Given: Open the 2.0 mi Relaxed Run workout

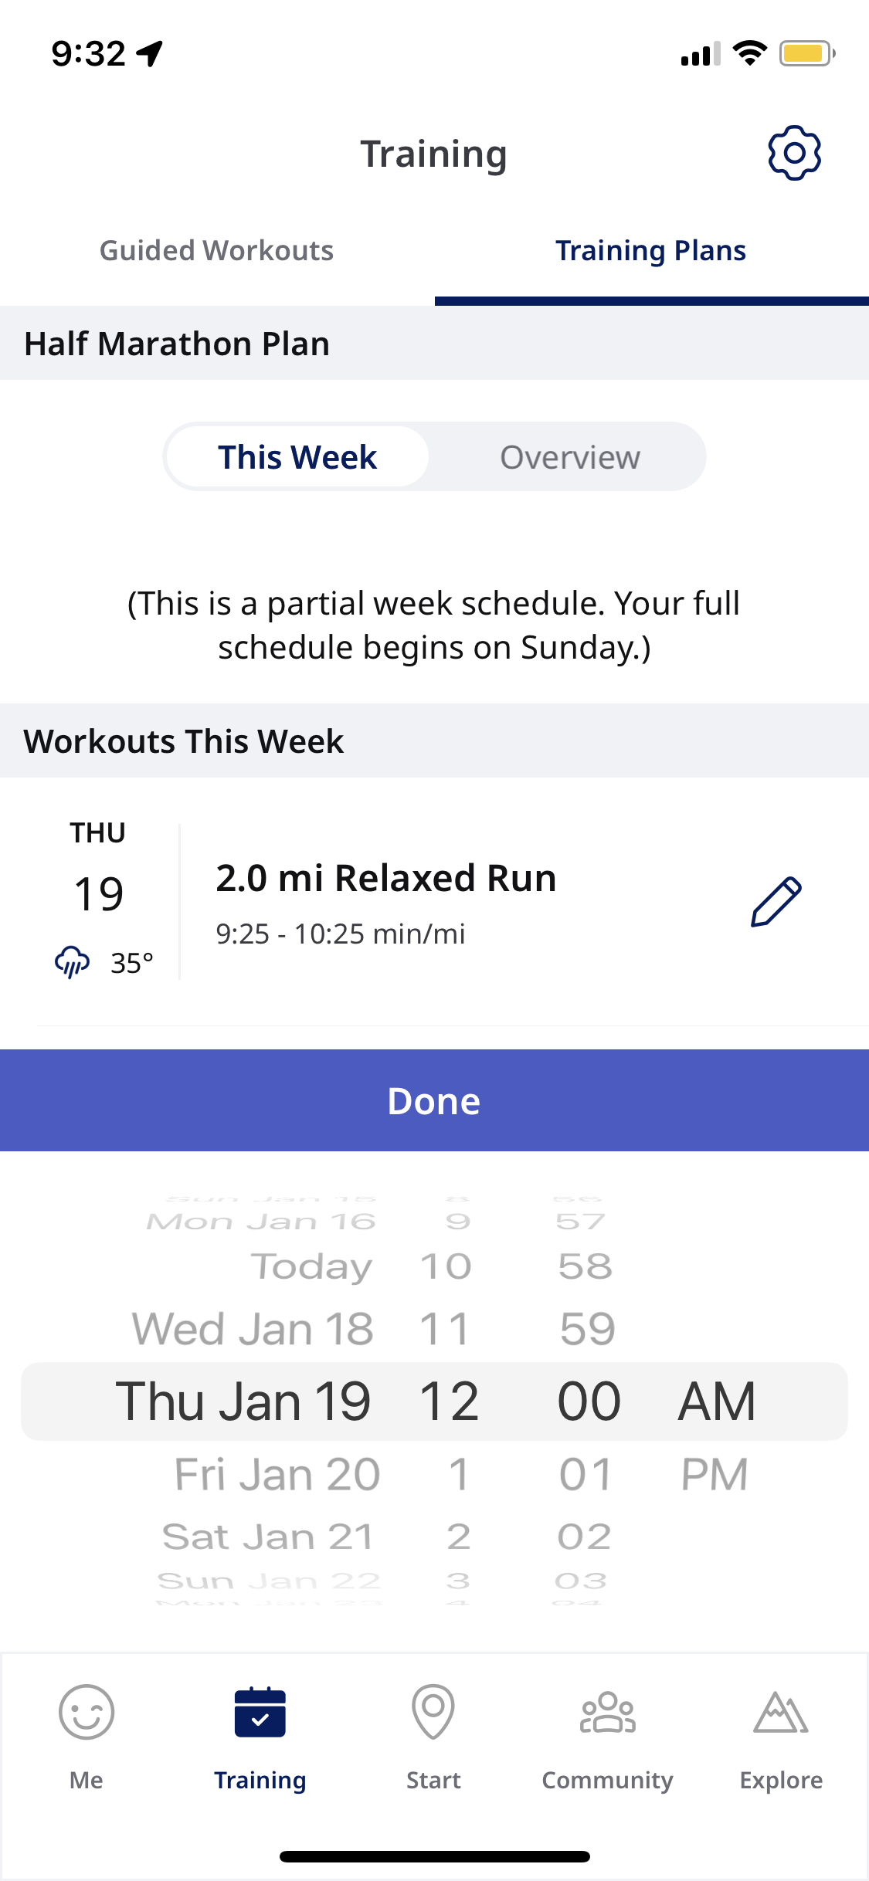Looking at the screenshot, I should pyautogui.click(x=386, y=879).
